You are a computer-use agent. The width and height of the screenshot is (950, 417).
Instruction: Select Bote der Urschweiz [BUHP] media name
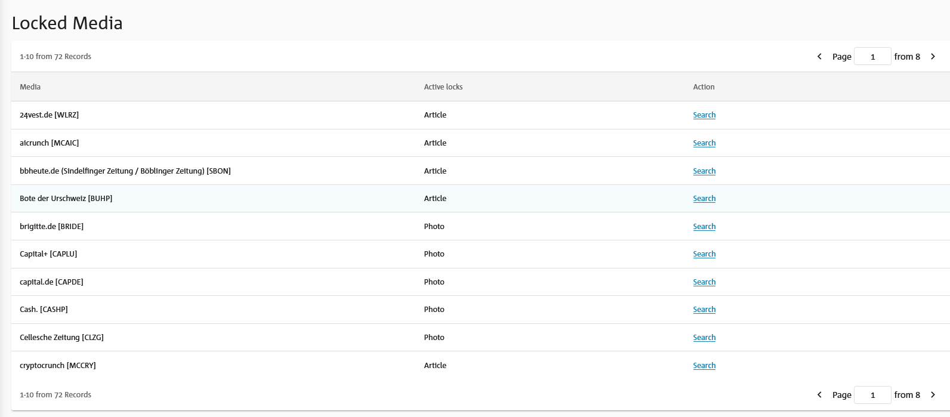click(66, 199)
